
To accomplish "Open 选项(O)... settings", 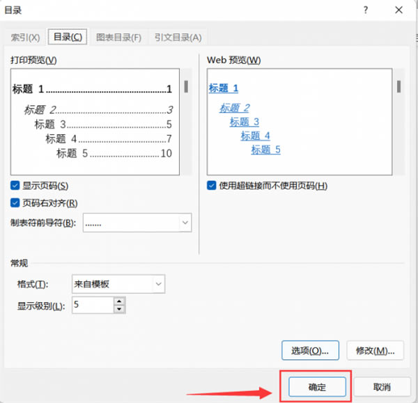I will [310, 350].
